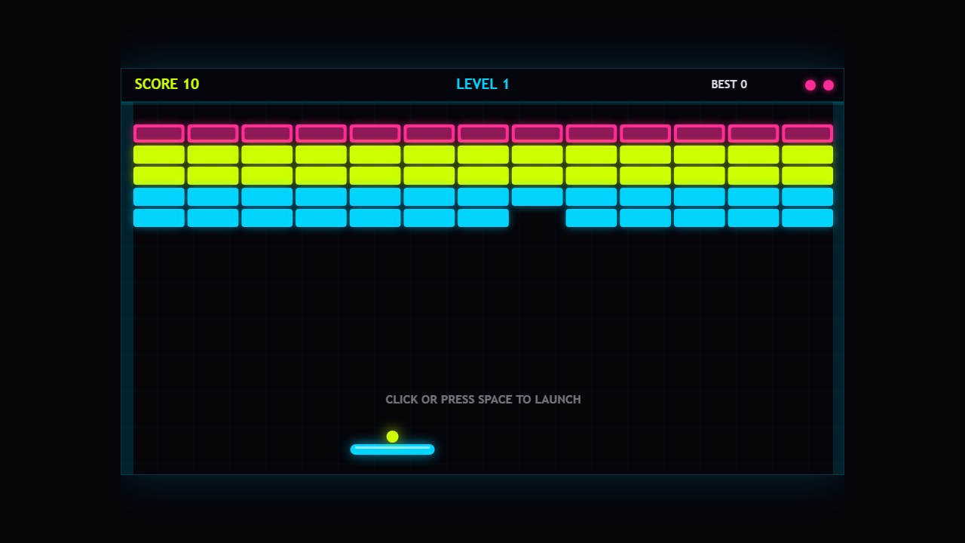Click the cyan brick directly above the brick gap
This screenshot has height=543, width=965.
(538, 197)
